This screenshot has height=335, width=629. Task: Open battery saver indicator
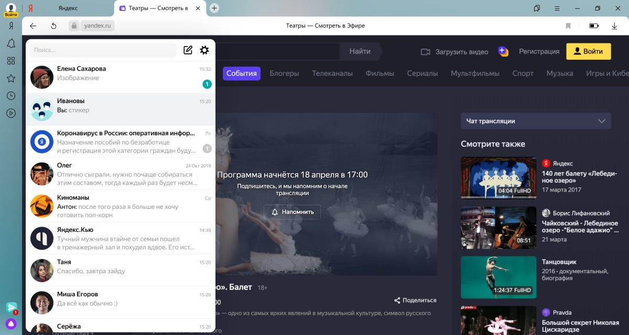pyautogui.click(x=594, y=26)
